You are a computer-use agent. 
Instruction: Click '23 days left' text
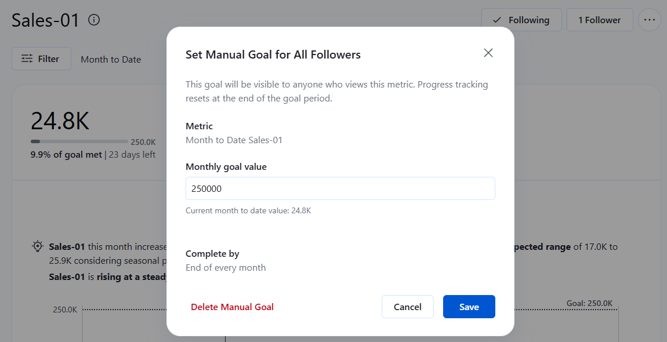coord(132,155)
